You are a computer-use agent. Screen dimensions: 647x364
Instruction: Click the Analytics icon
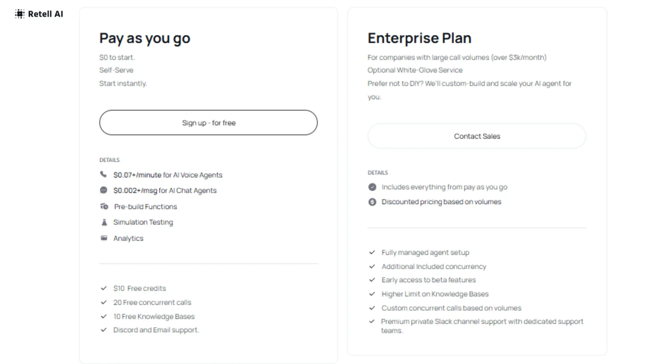tap(104, 238)
